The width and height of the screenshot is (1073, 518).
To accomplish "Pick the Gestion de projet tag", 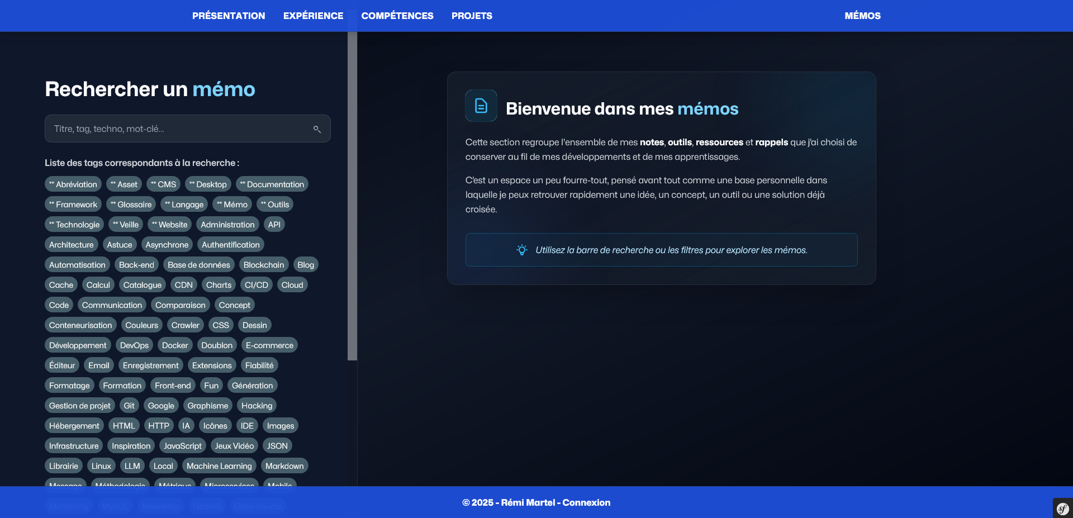I will click(80, 406).
